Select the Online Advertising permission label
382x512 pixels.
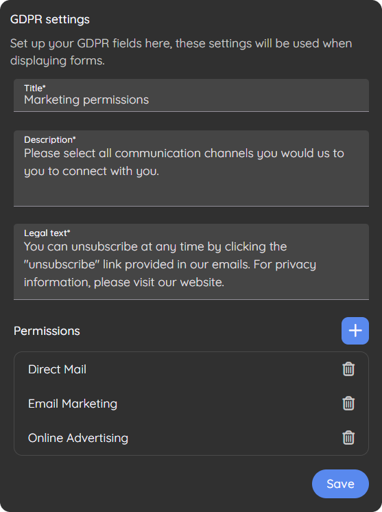pos(78,438)
